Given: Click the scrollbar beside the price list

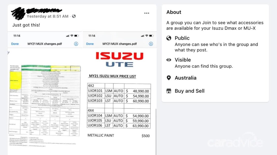Looking at the screenshot, I should 156,132.
